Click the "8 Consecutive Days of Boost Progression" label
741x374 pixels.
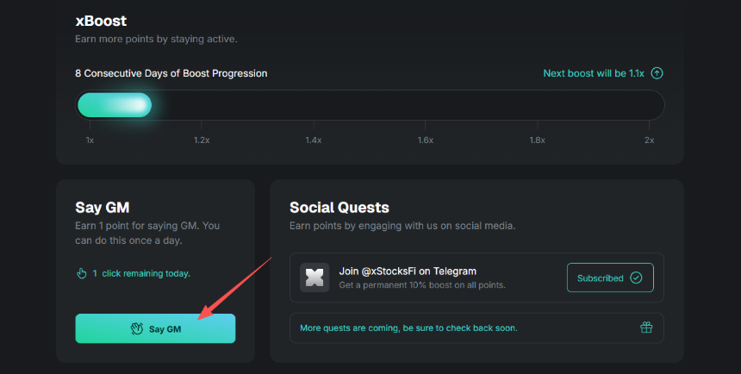click(x=171, y=73)
